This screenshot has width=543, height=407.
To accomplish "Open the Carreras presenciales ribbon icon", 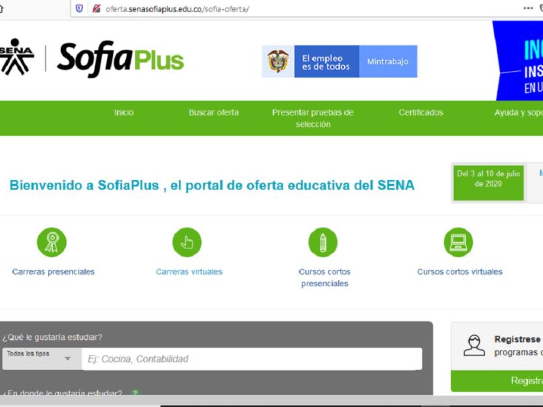I will coord(52,242).
